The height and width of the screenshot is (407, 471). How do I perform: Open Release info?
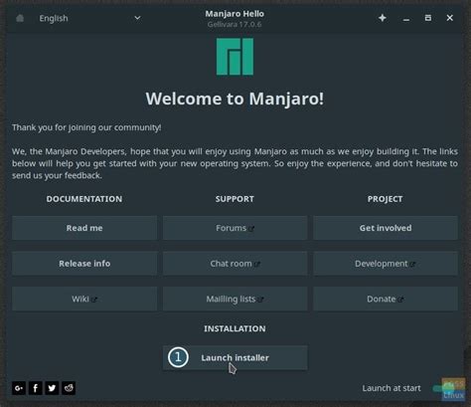tap(84, 264)
